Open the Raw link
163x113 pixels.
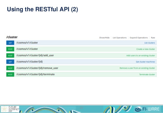153,38
